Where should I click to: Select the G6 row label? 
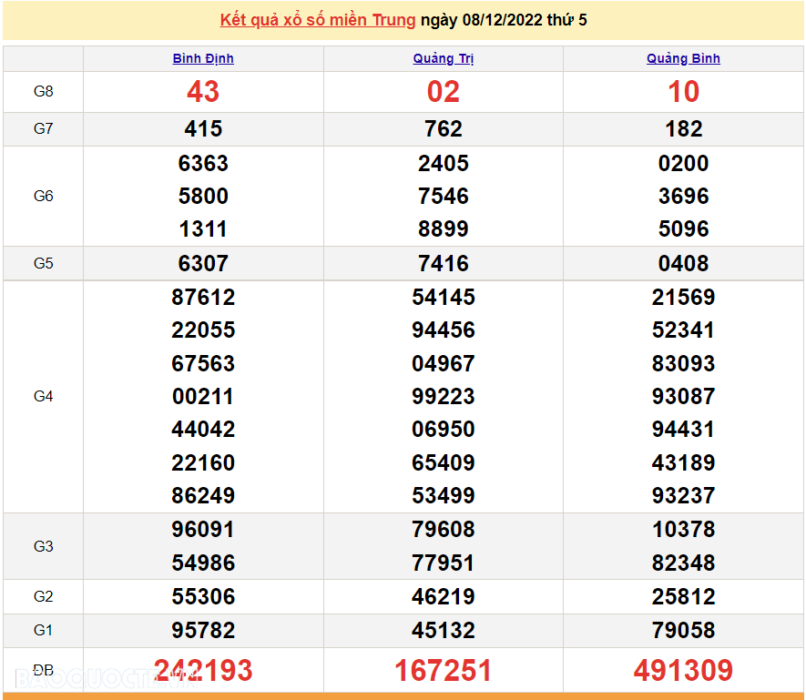43,196
